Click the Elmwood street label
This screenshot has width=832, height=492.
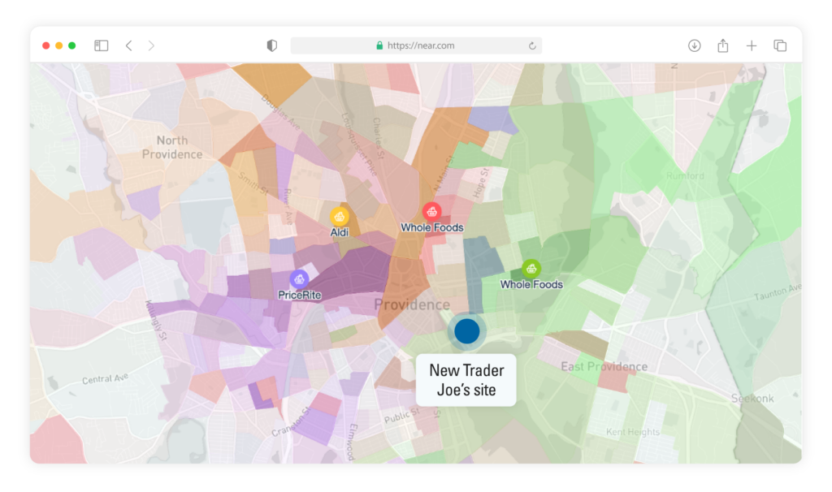click(351, 442)
